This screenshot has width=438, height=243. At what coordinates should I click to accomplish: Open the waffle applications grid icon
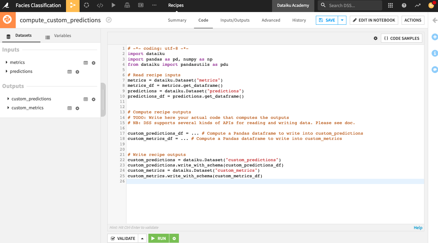tap(390, 5)
